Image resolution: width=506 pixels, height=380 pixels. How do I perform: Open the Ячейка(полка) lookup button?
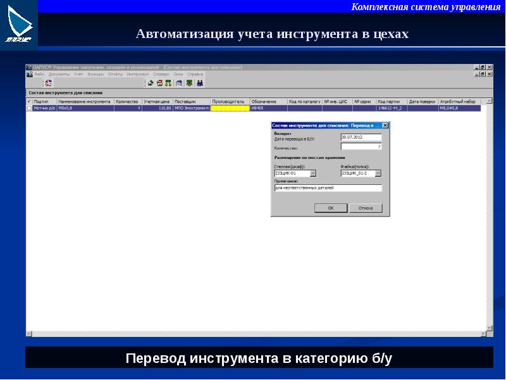(378, 173)
